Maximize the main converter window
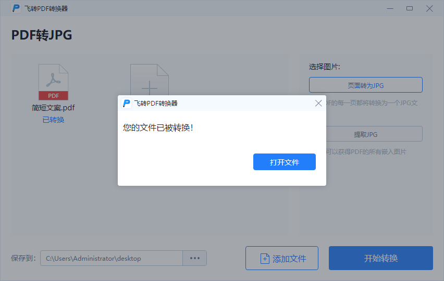Screen dimensions: 444x281 410,8
